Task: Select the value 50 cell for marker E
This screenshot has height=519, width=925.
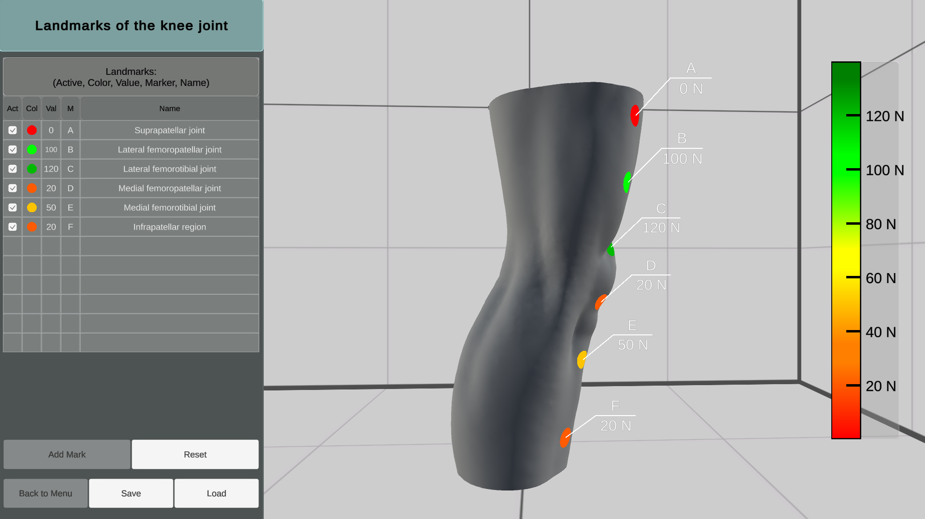Action: [51, 208]
